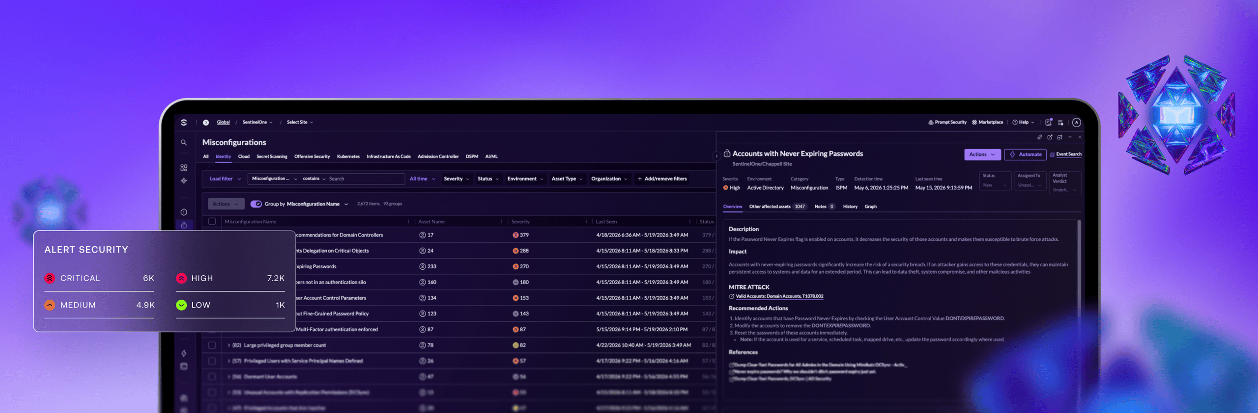Viewport: 1258px width, 413px height.
Task: Open the contains operator dropdown
Action: tap(314, 179)
